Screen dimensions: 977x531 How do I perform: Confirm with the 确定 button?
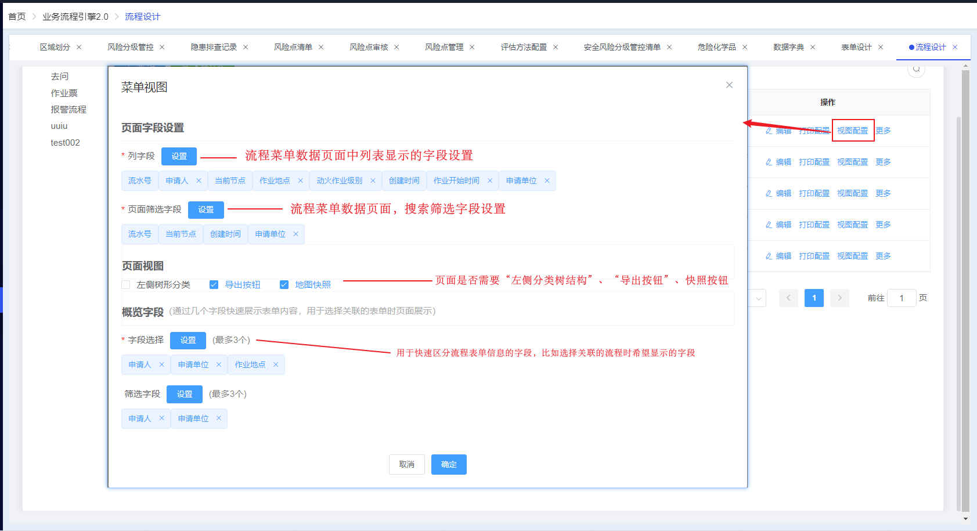click(x=449, y=464)
